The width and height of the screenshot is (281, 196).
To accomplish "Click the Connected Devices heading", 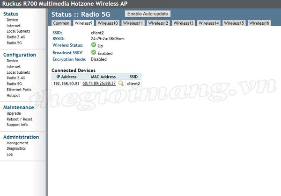I will click(74, 70).
